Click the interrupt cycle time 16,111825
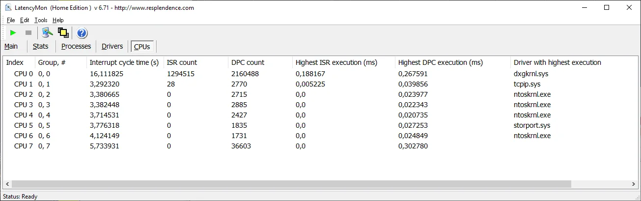 point(106,74)
